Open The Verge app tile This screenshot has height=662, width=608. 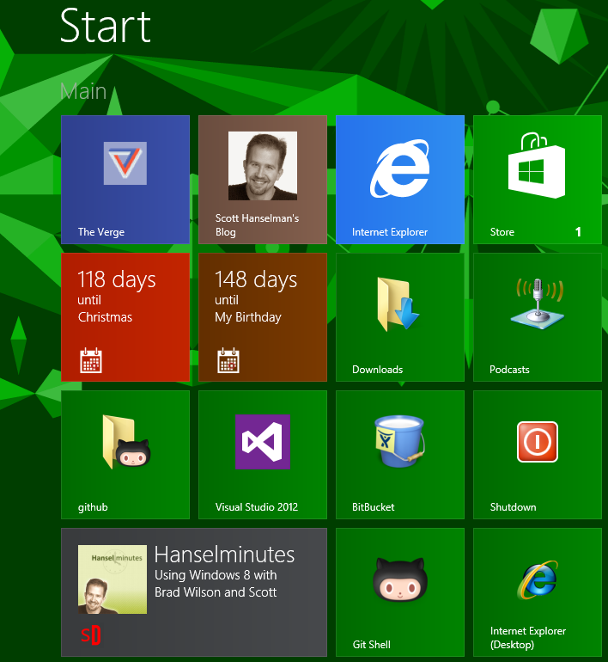click(125, 179)
